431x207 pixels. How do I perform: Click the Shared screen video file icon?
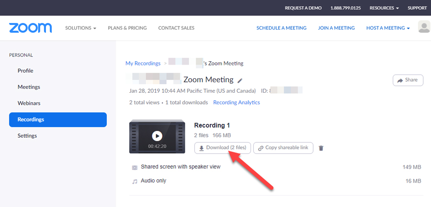(135, 167)
